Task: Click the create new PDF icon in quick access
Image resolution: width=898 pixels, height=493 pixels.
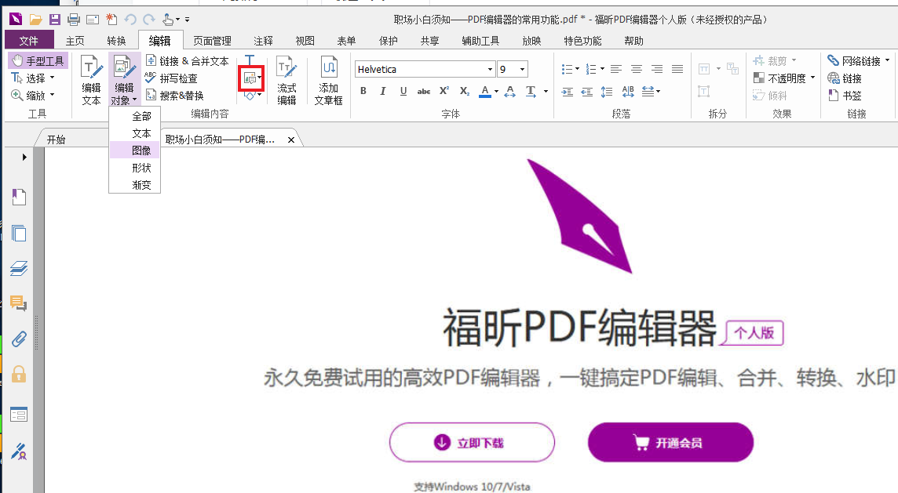Action: pos(111,20)
